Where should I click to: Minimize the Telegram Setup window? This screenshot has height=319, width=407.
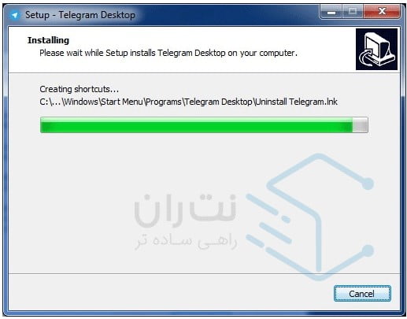pyautogui.click(x=331, y=12)
